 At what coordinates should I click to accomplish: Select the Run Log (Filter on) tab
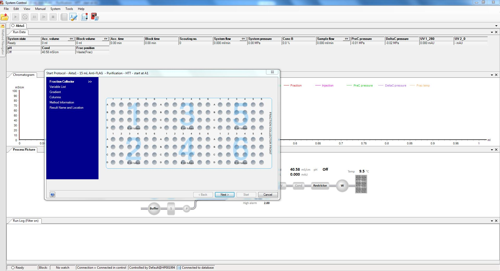(x=26, y=221)
